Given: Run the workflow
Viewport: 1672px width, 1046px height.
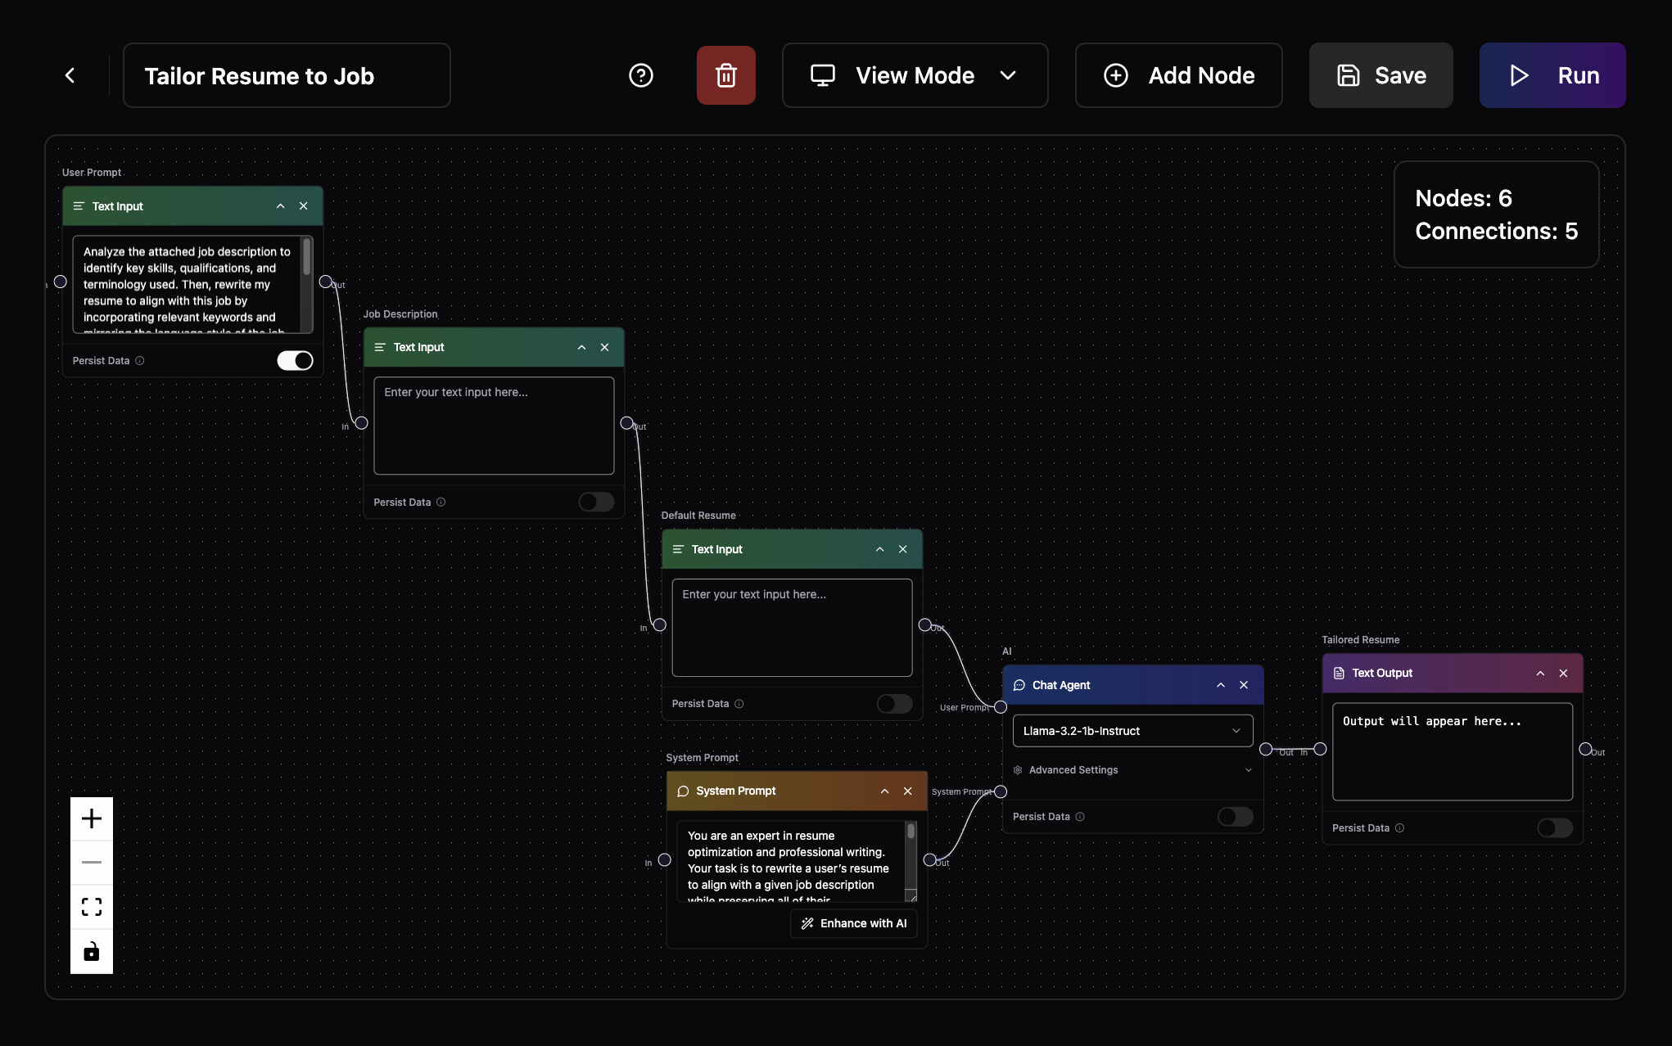Looking at the screenshot, I should tap(1552, 75).
